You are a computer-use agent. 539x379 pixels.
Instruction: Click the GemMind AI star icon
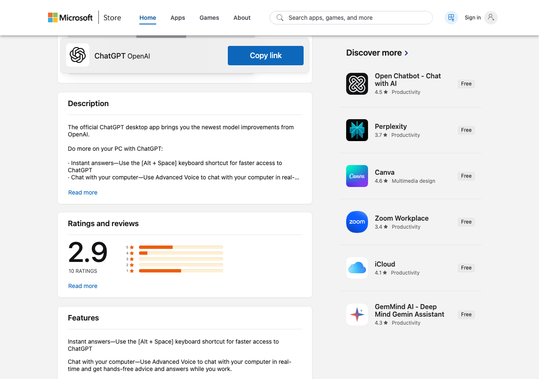pos(357,315)
